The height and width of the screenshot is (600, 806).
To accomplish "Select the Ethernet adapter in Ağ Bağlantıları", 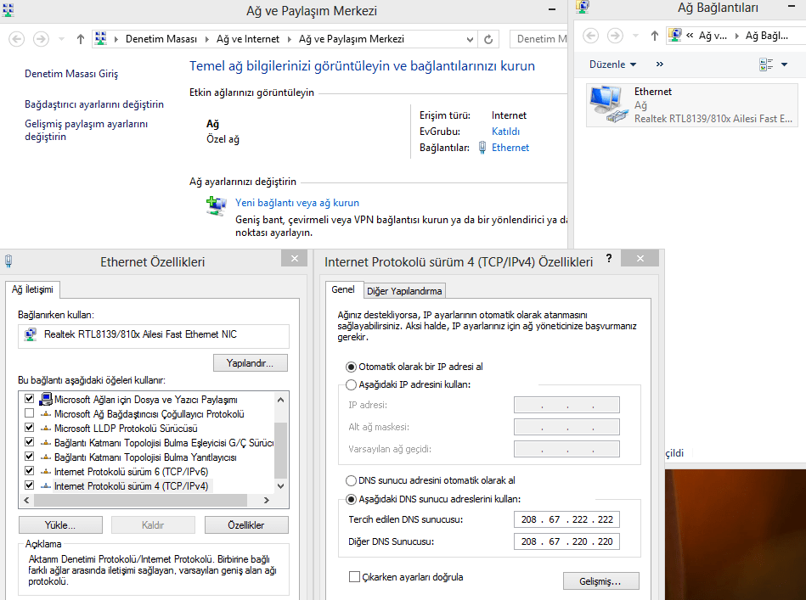I will pos(692,104).
